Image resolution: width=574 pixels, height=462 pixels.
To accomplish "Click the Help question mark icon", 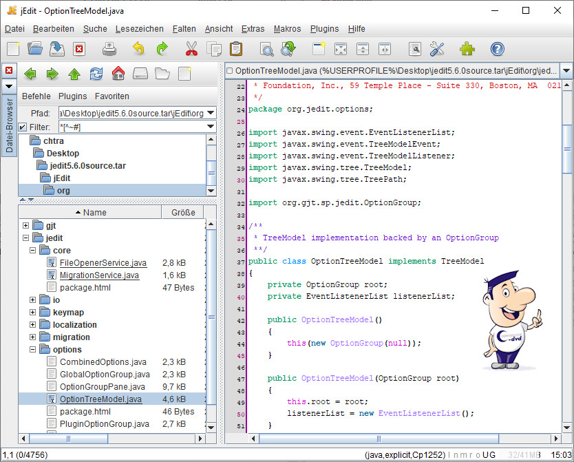I will coord(497,49).
